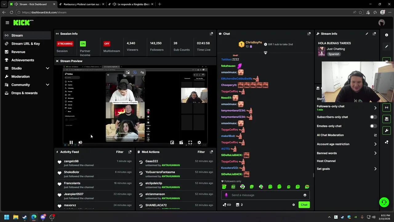Pause the stream preview
The image size is (394, 222).
coord(71,142)
